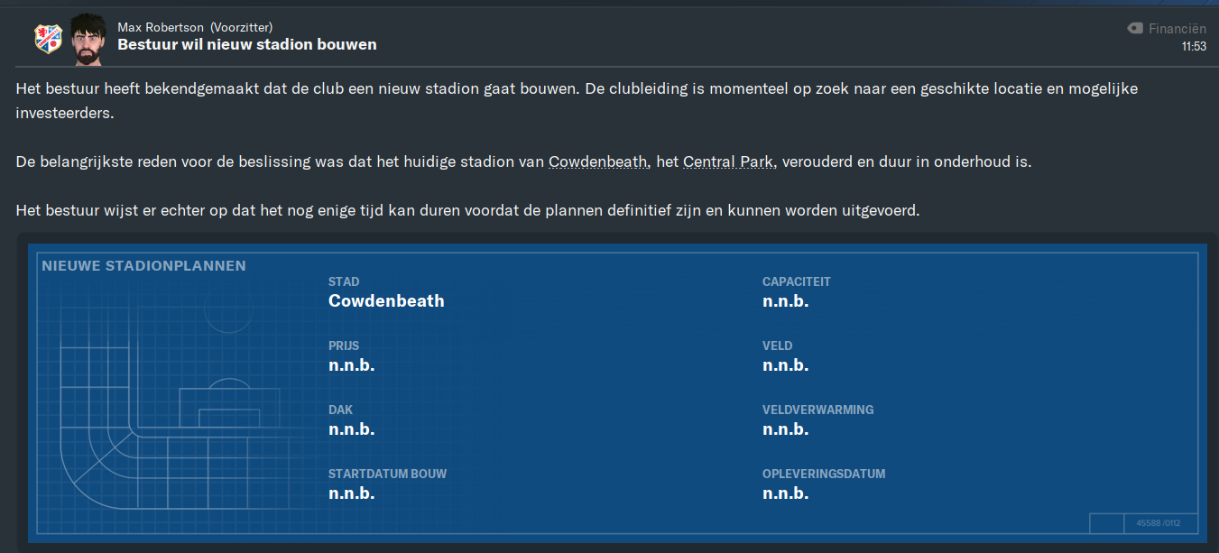Image resolution: width=1219 pixels, height=553 pixels.
Task: Click the Cowdenbeath value under Stad
Action: 386,301
